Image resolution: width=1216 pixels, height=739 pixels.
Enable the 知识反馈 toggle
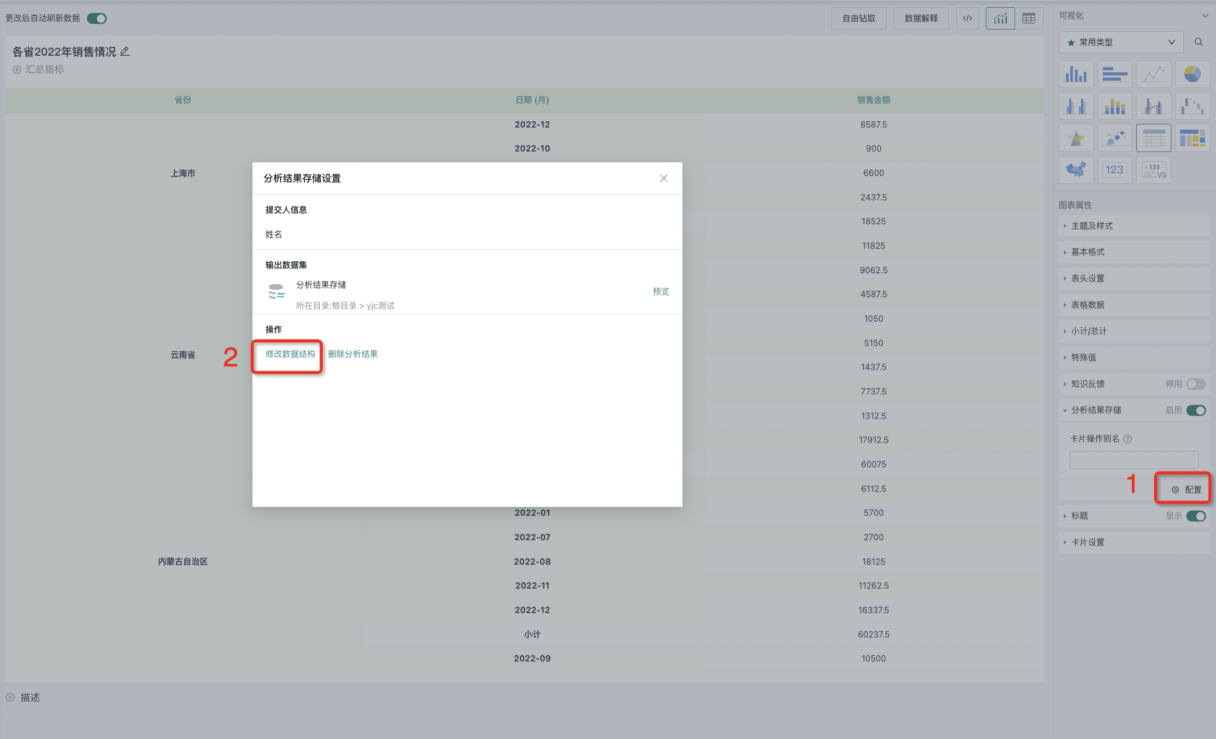[x=1196, y=384]
